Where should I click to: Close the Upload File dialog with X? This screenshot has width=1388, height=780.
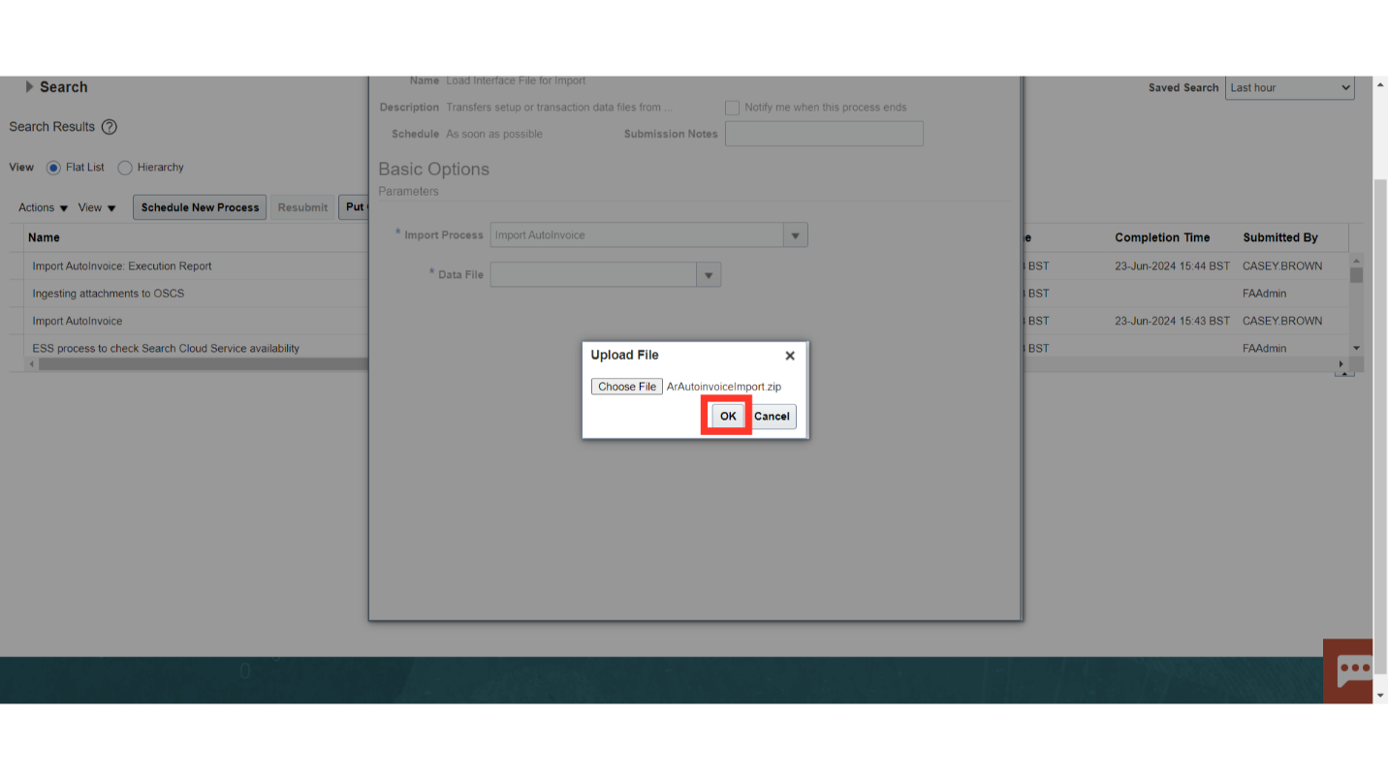790,356
